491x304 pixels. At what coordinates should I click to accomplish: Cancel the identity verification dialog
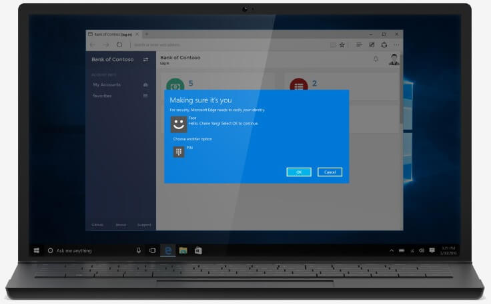pos(330,172)
